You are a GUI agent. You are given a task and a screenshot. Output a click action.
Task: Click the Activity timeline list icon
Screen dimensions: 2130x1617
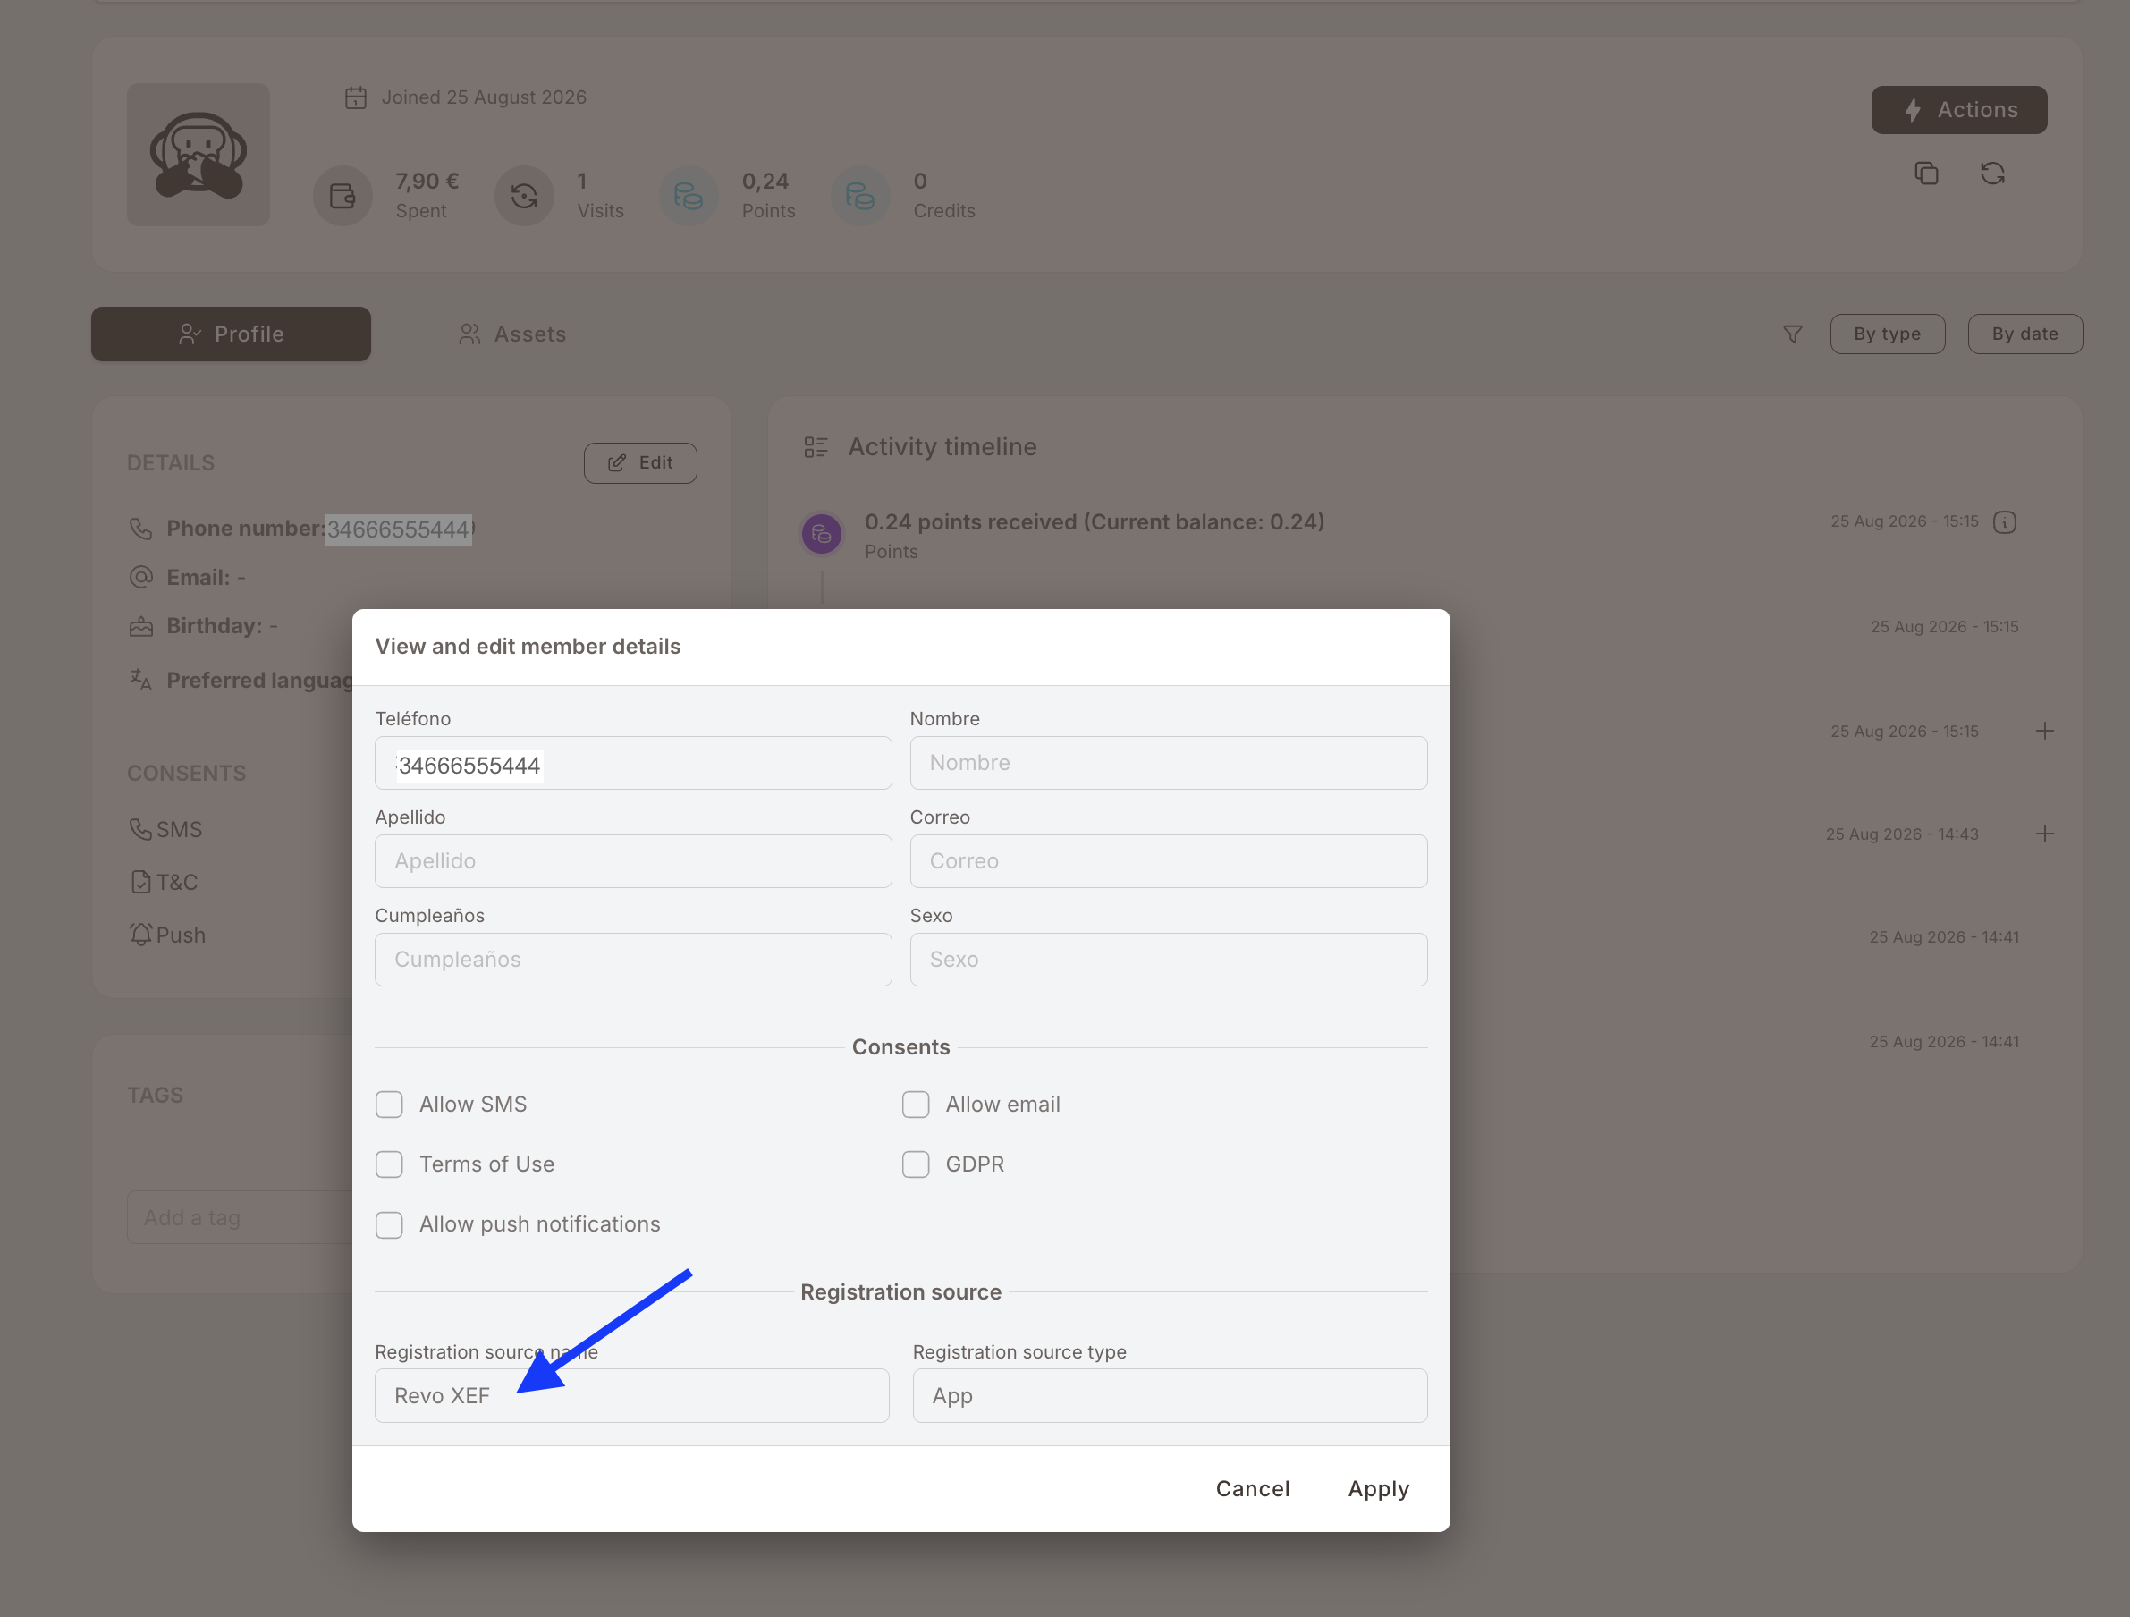pyautogui.click(x=816, y=447)
